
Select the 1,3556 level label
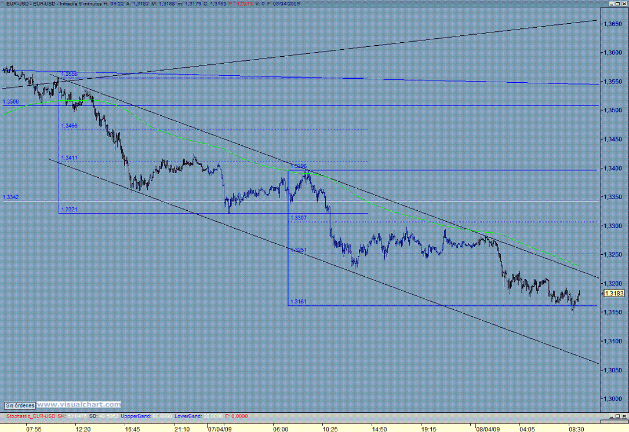tap(70, 74)
